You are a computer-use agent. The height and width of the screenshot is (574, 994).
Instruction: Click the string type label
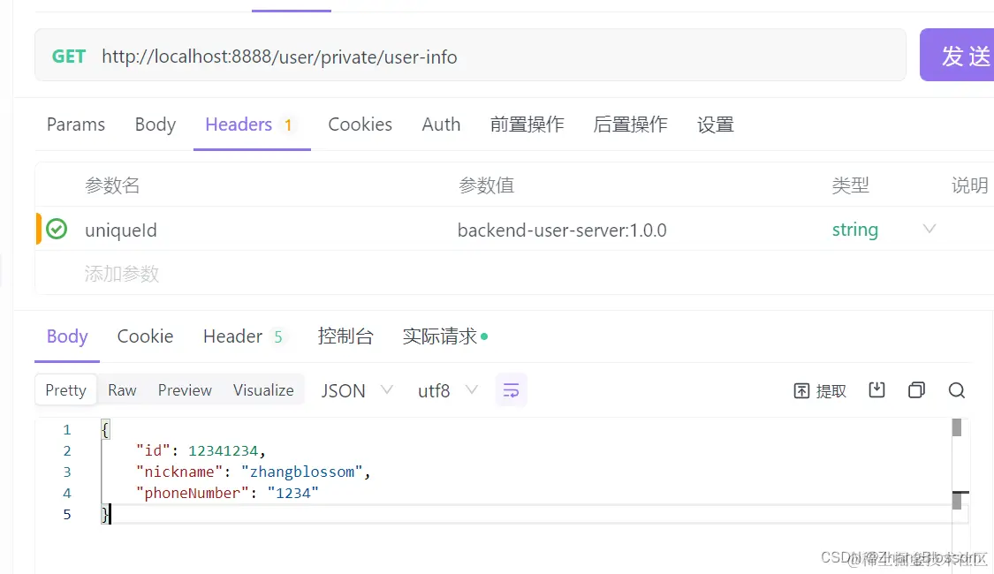tap(855, 230)
